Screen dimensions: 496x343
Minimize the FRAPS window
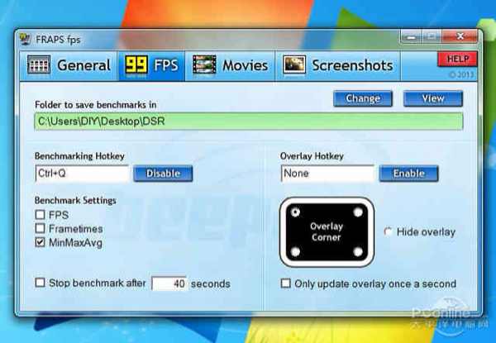[411, 37]
